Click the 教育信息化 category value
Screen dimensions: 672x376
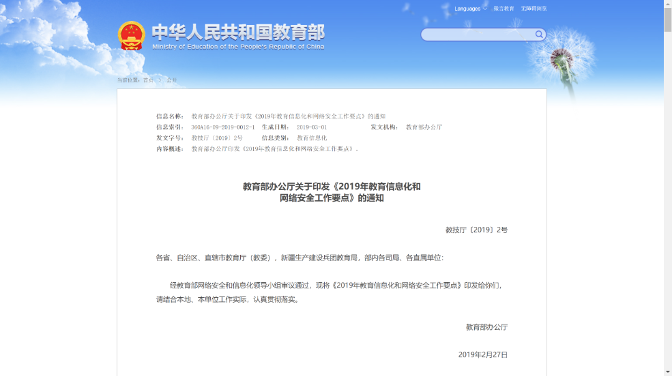[312, 138]
